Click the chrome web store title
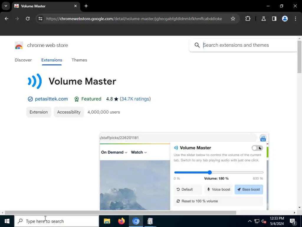The height and width of the screenshot is (227, 302). coord(47,45)
